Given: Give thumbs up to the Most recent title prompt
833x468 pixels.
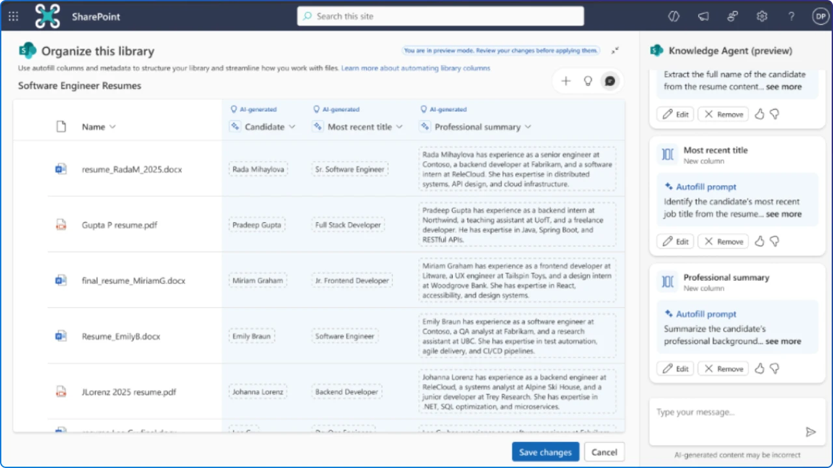Looking at the screenshot, I should [x=759, y=241].
